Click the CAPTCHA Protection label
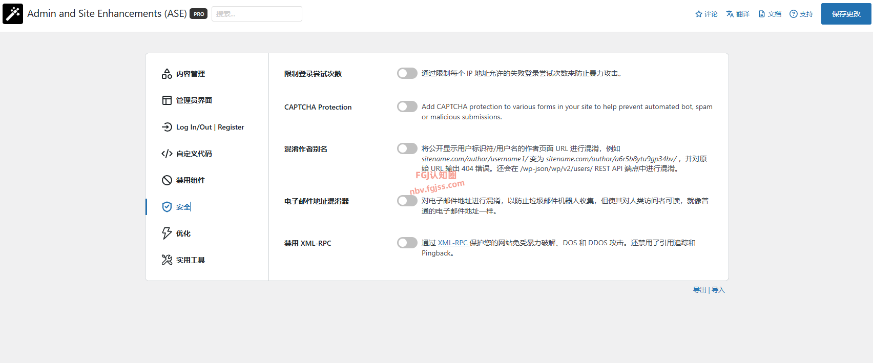The width and height of the screenshot is (873, 363). pos(318,107)
